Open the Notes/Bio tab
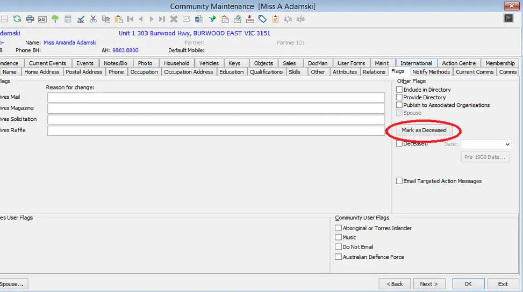This screenshot has height=292, width=523. tap(116, 63)
